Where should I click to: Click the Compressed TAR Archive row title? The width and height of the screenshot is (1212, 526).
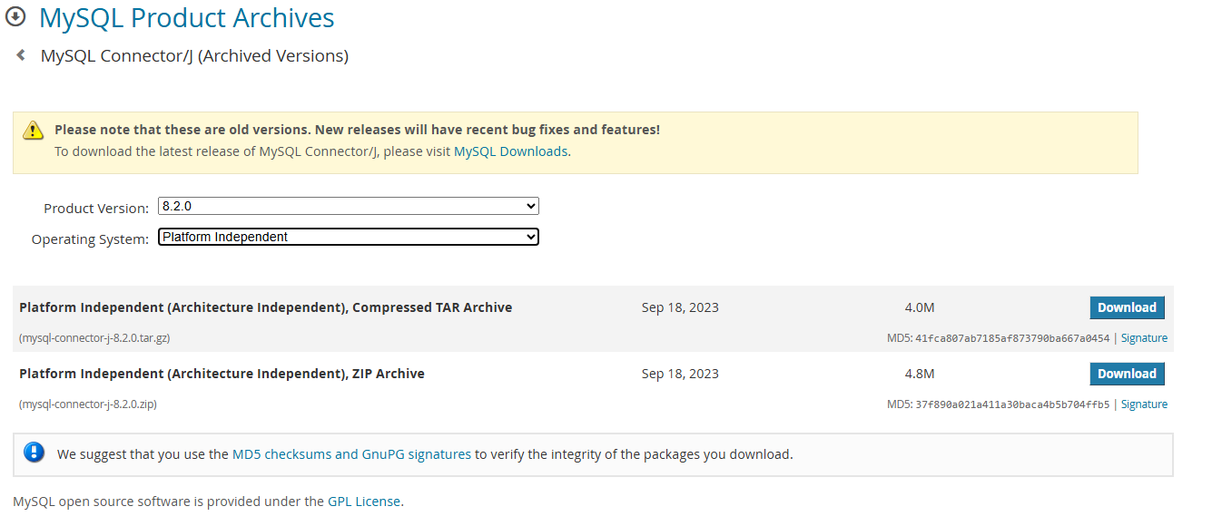265,307
